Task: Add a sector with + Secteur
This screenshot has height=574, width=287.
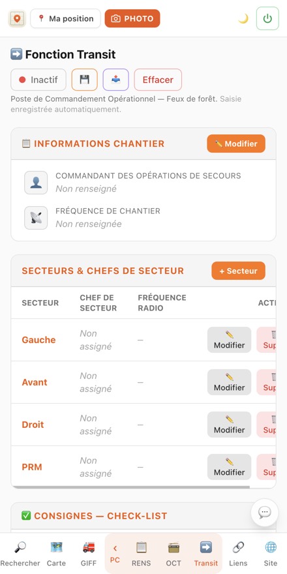Action: pos(238,271)
